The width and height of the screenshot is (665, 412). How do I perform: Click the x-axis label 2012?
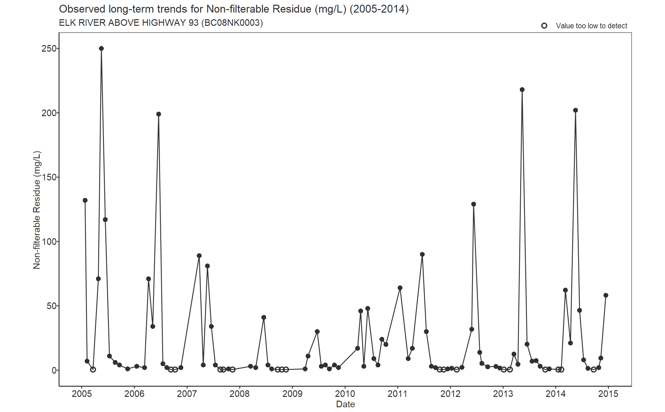(450, 394)
